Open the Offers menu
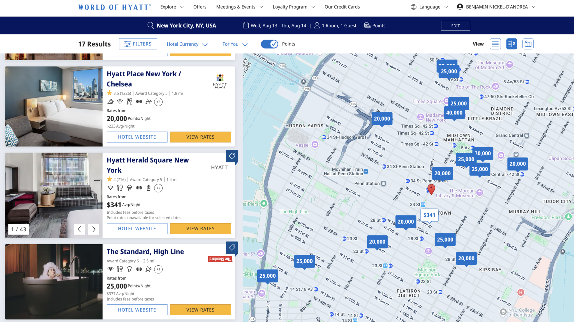This screenshot has height=322, width=574. click(x=200, y=7)
